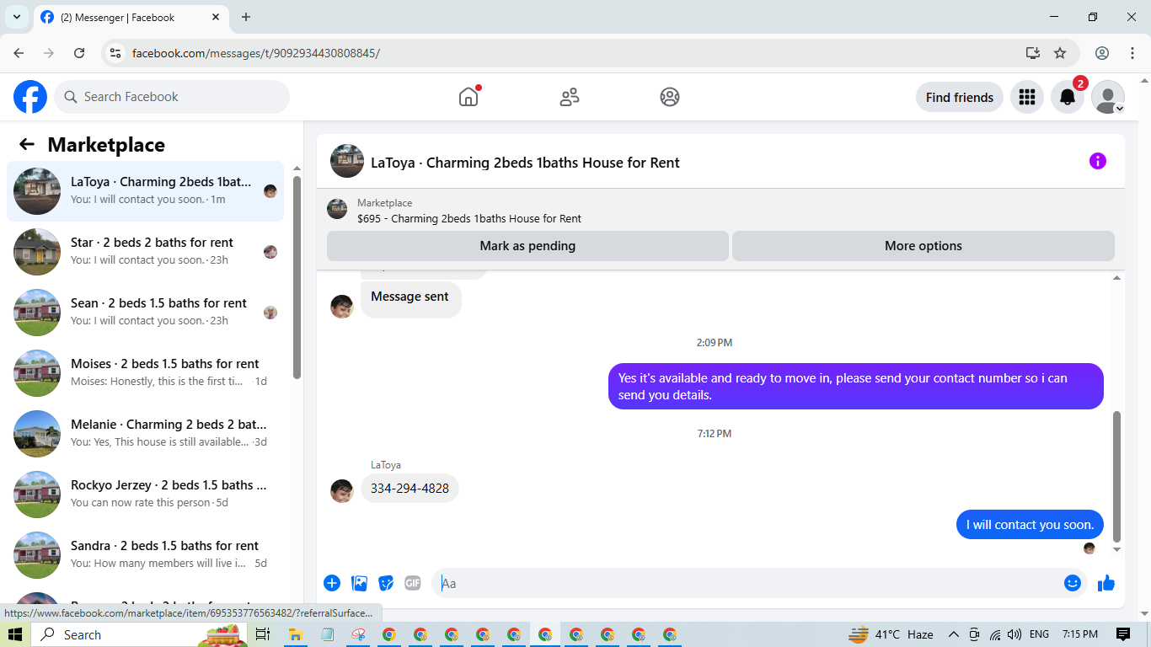Image resolution: width=1151 pixels, height=647 pixels.
Task: Open the Facebook apps menu grid icon
Action: pyautogui.click(x=1026, y=97)
